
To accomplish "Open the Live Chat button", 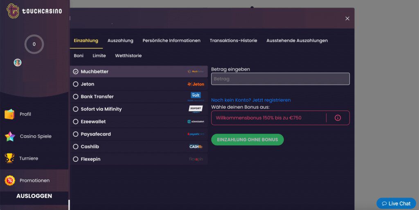I will (x=396, y=203).
